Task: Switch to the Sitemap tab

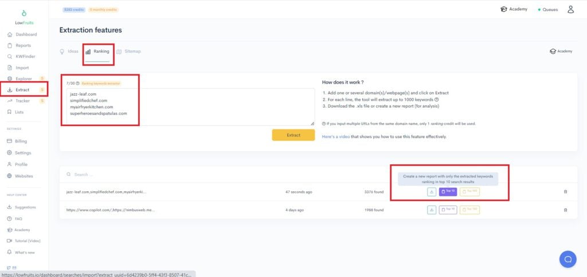Action: pos(128,52)
